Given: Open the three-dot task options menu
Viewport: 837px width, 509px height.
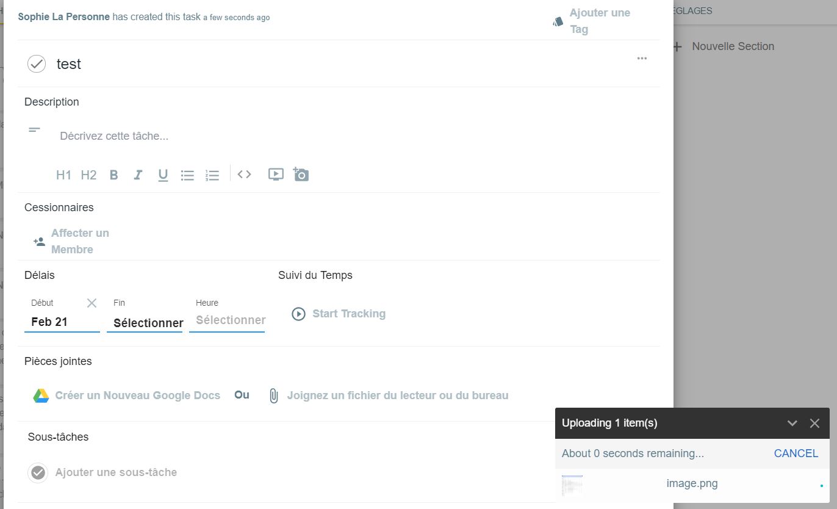Looking at the screenshot, I should pyautogui.click(x=642, y=59).
